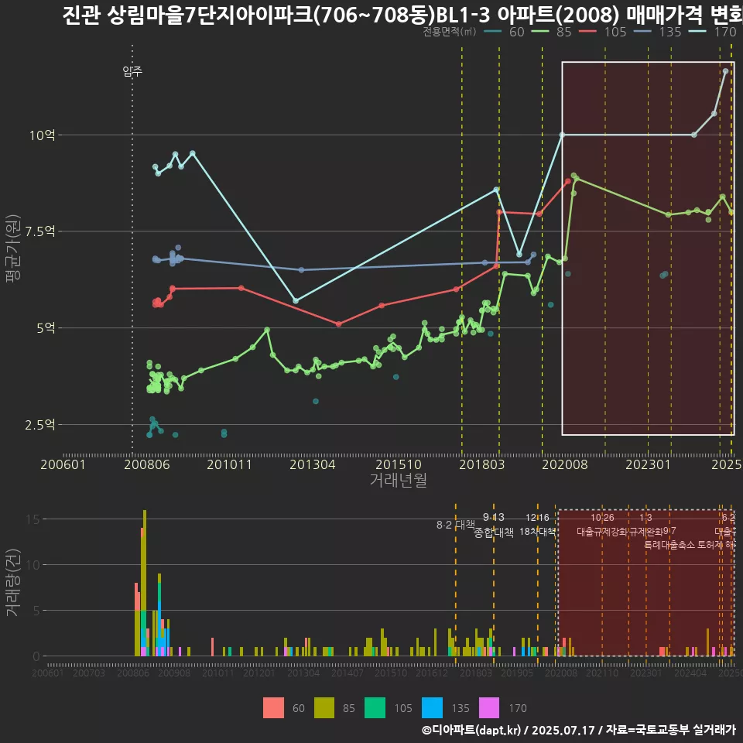Click the '10억' price axis label

pos(42,135)
